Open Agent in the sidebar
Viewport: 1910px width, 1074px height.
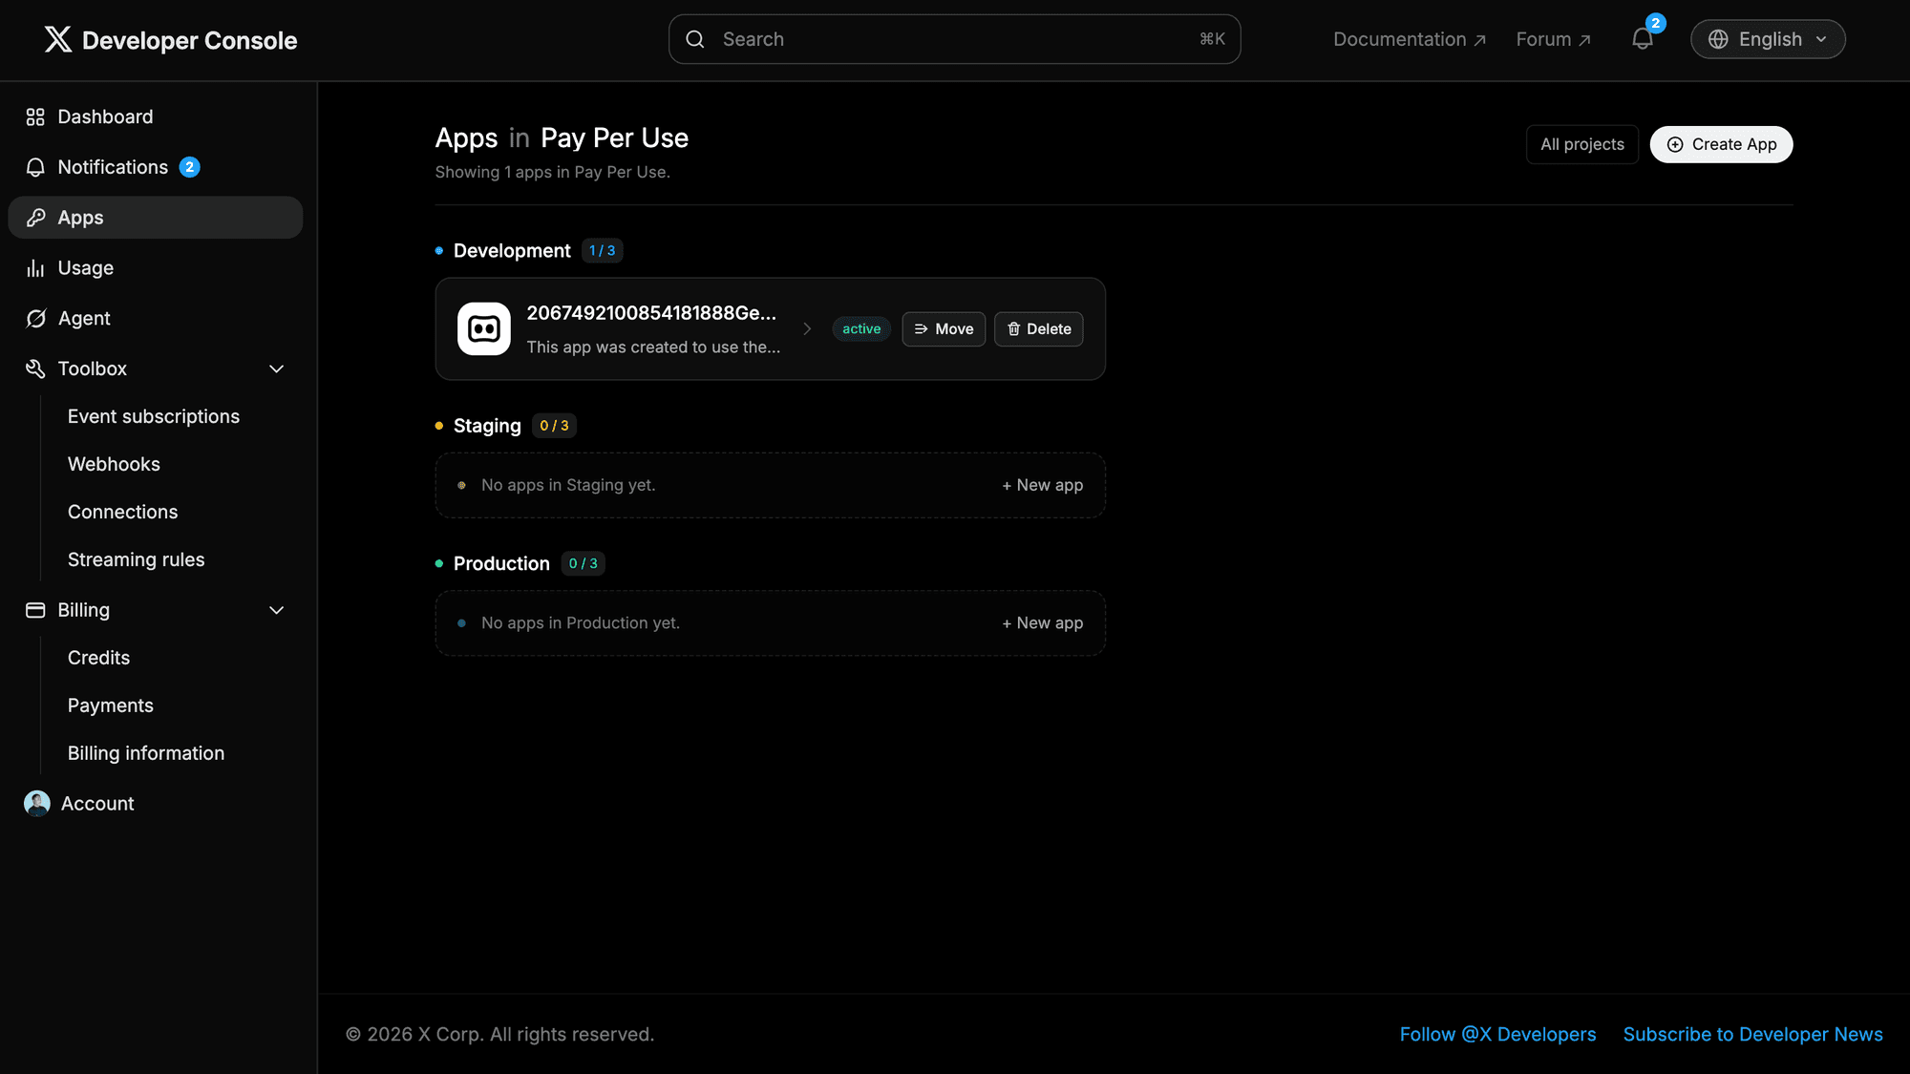pyautogui.click(x=156, y=319)
